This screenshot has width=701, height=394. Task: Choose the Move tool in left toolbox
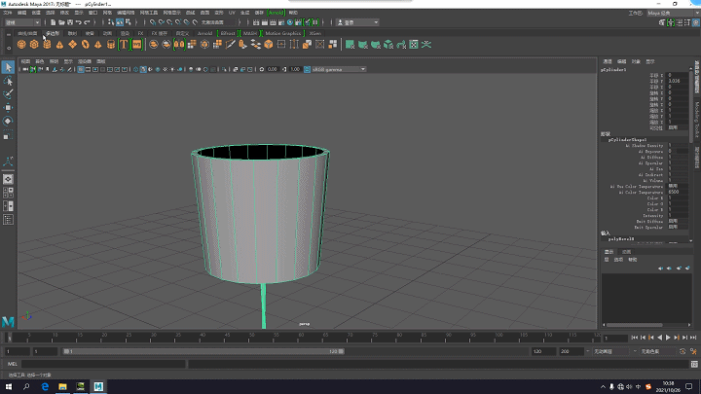[x=8, y=107]
